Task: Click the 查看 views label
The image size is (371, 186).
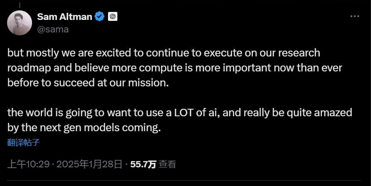Action: 167,164
